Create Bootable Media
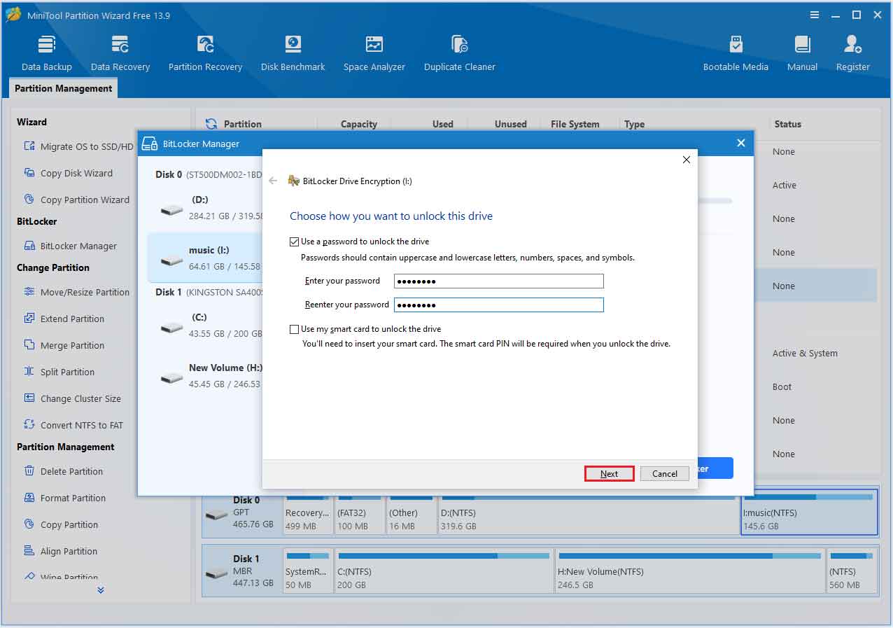 pos(736,54)
